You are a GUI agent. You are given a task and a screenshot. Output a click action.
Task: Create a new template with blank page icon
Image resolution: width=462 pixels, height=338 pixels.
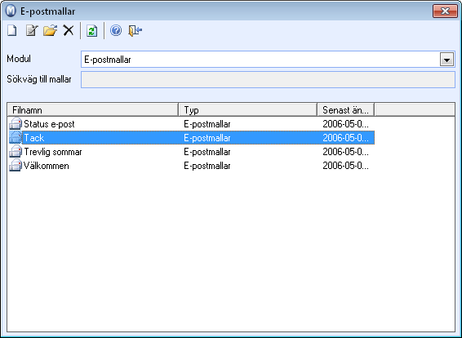tap(12, 30)
